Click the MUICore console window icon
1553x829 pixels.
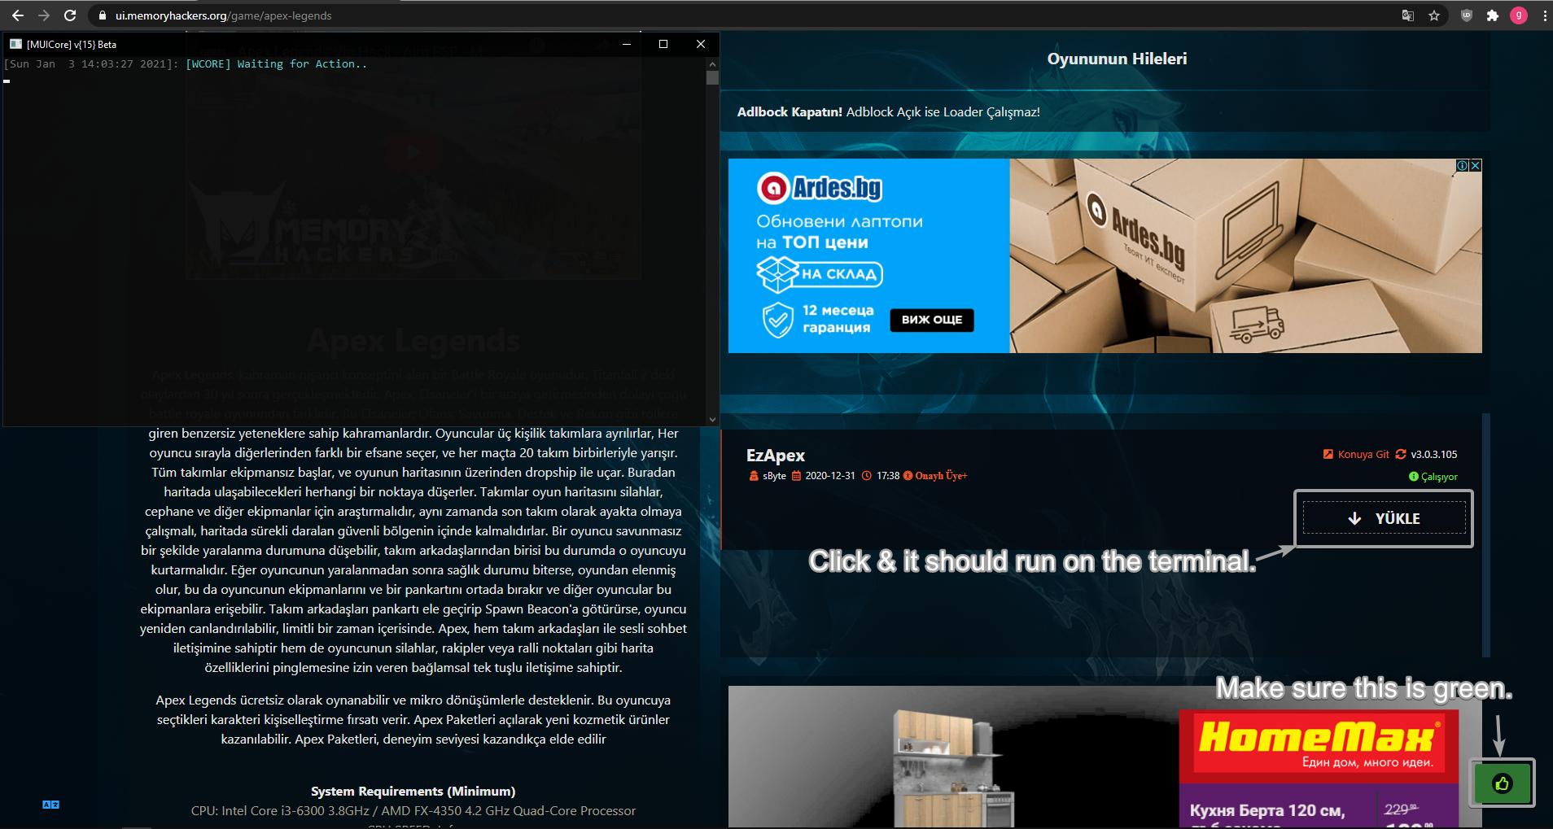tap(15, 44)
